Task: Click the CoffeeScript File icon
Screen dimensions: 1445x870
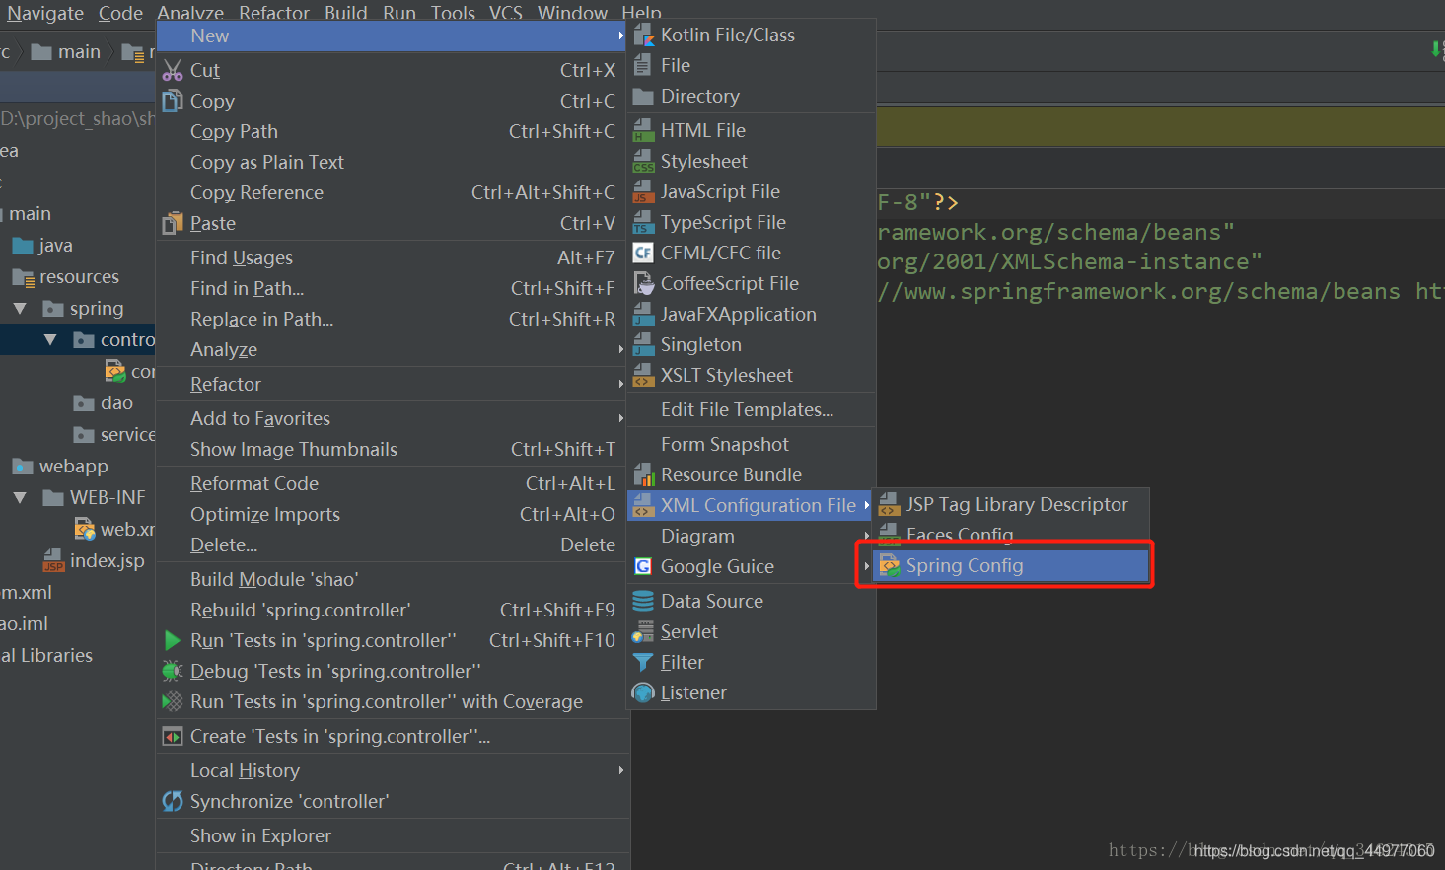Action: (643, 283)
